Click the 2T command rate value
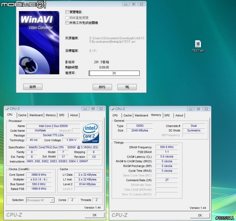236x221 pixels. click(x=167, y=180)
